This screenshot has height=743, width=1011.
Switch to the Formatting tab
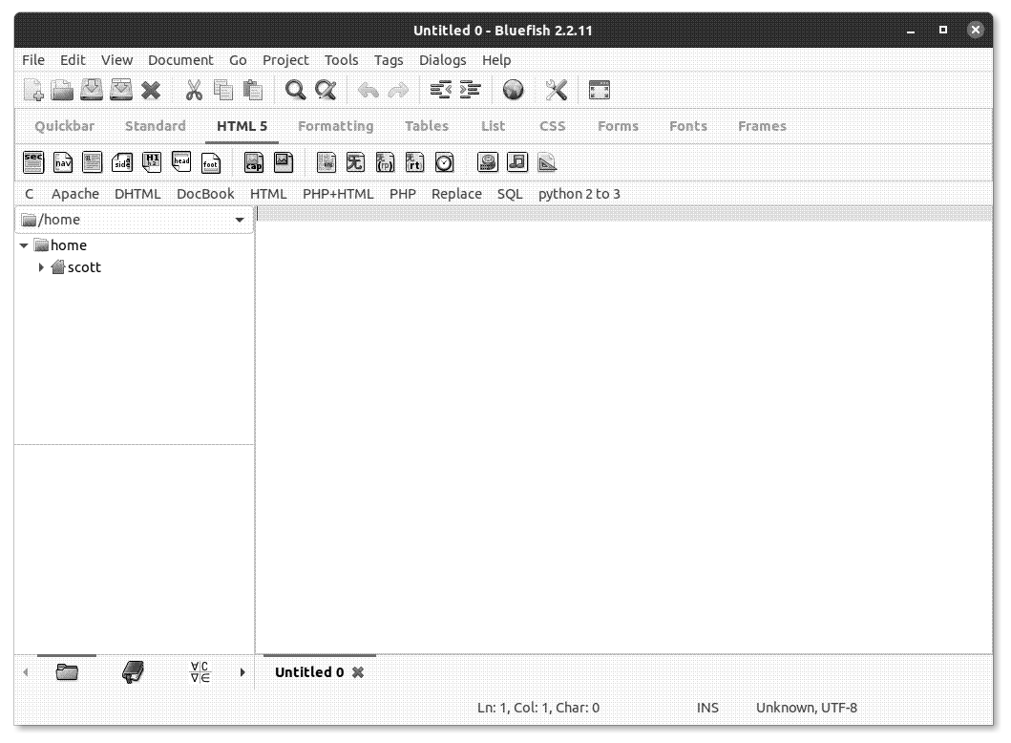click(x=336, y=126)
